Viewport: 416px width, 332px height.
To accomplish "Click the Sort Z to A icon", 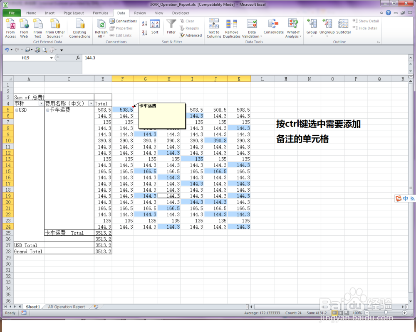I will coord(144,33).
